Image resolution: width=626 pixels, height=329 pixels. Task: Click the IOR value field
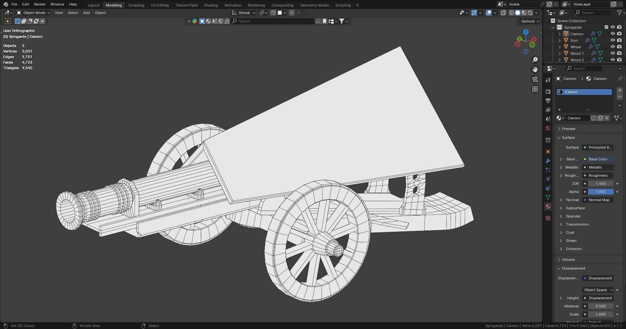coord(601,184)
